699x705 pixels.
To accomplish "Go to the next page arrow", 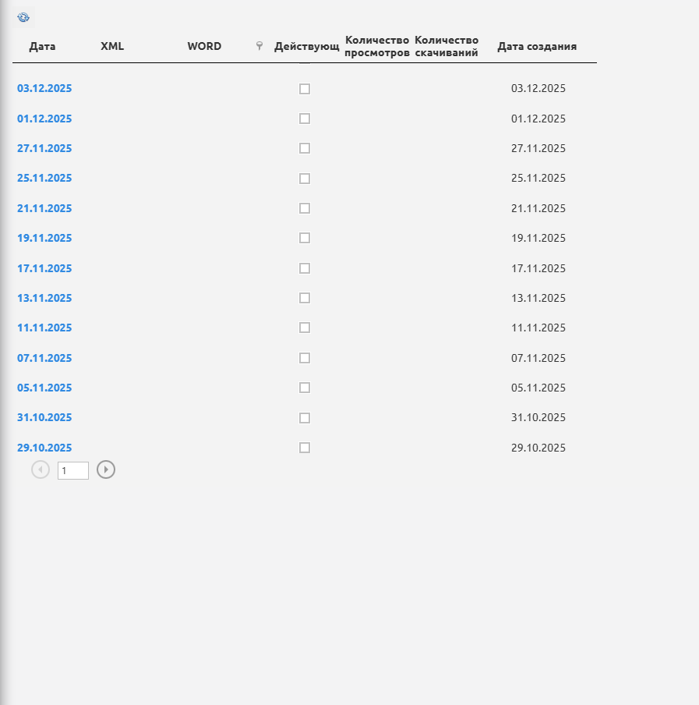I will 106,469.
